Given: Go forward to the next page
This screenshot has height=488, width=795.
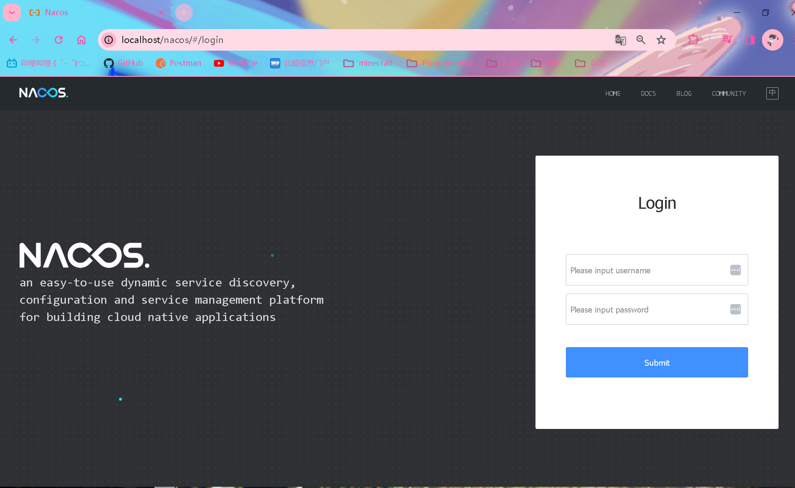Looking at the screenshot, I should coord(36,40).
